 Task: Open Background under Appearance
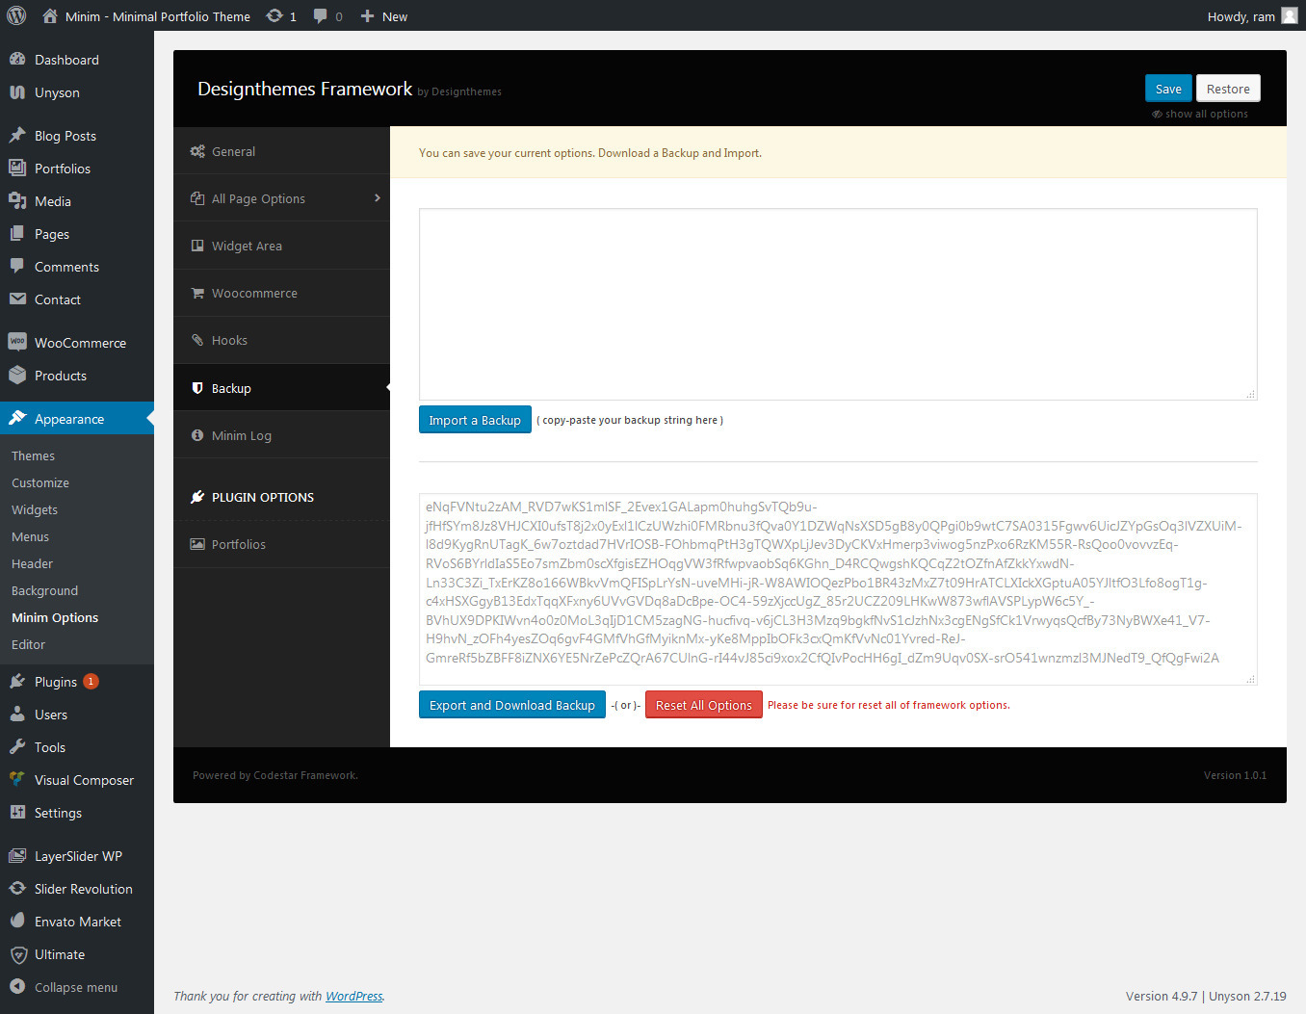[44, 590]
